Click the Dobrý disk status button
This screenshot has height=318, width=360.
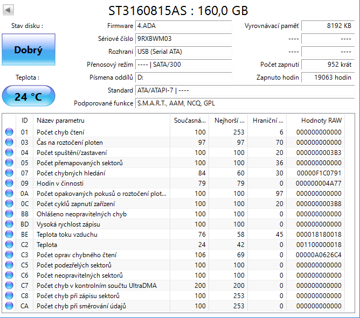point(29,50)
